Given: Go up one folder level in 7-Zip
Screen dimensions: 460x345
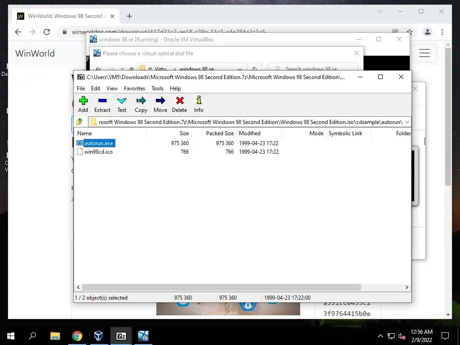Looking at the screenshot, I should [80, 121].
